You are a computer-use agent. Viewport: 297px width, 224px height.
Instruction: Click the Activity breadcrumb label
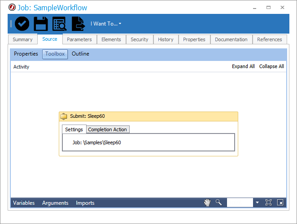click(x=21, y=67)
